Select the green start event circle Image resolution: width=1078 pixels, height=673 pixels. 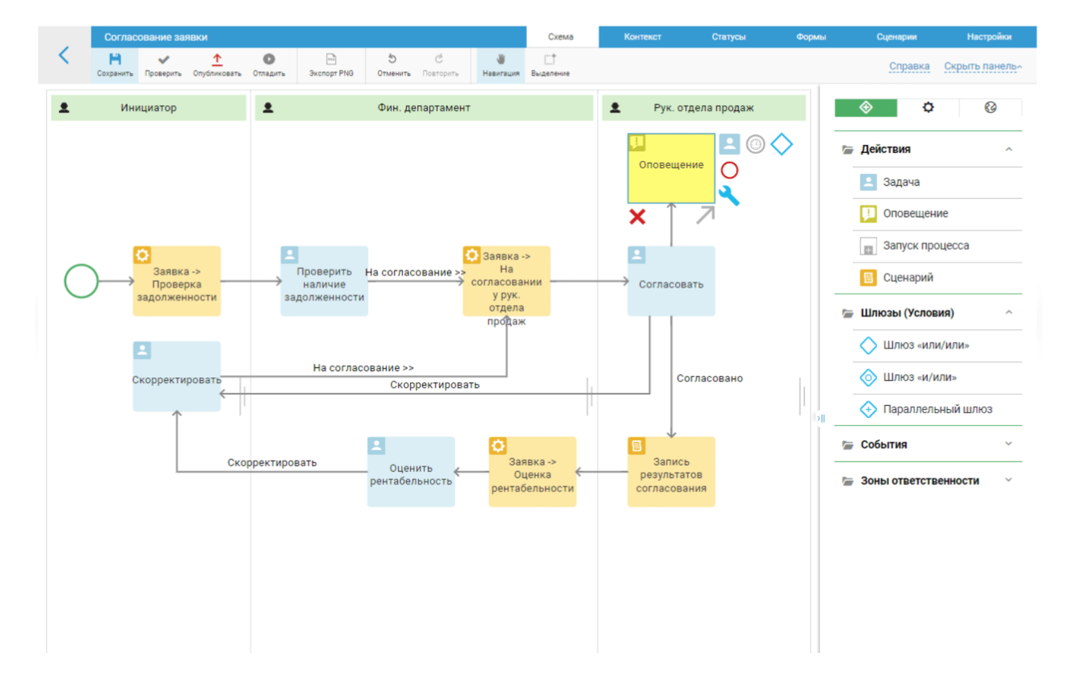point(81,281)
